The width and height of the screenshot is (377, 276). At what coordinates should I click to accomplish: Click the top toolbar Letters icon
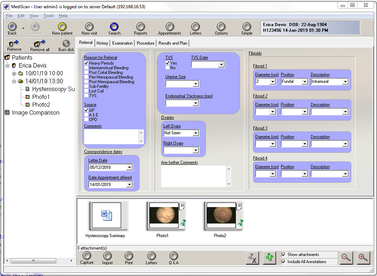(x=195, y=26)
